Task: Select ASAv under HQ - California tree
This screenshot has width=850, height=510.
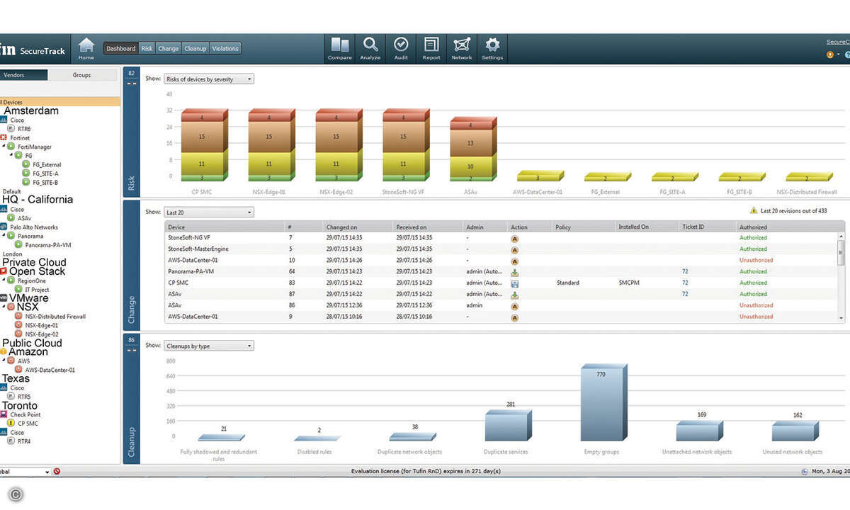Action: click(25, 218)
